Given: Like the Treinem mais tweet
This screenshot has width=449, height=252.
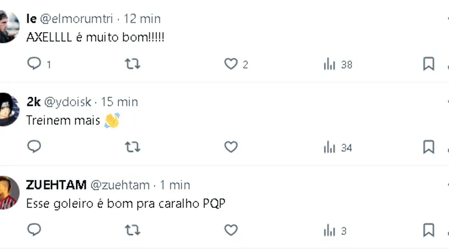Looking at the screenshot, I should coord(231,147).
